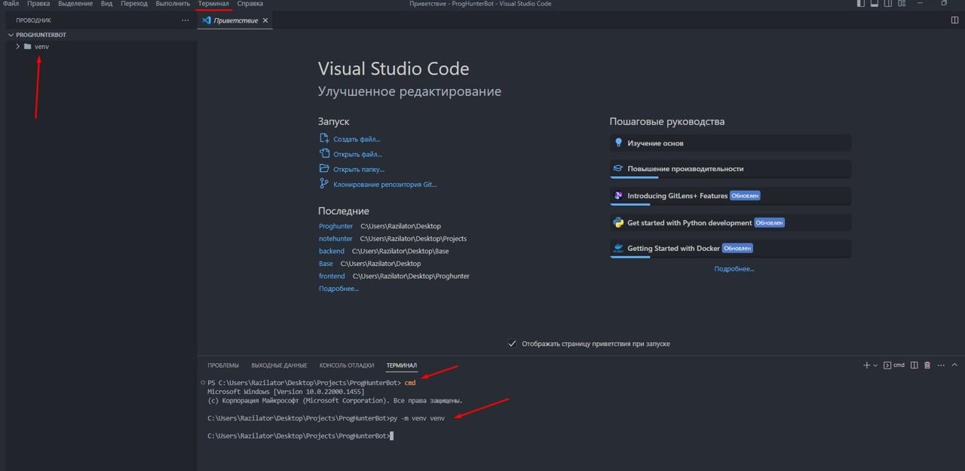This screenshot has height=471, width=965.
Task: Maximize the terminal panel with chevron
Action: click(953, 365)
